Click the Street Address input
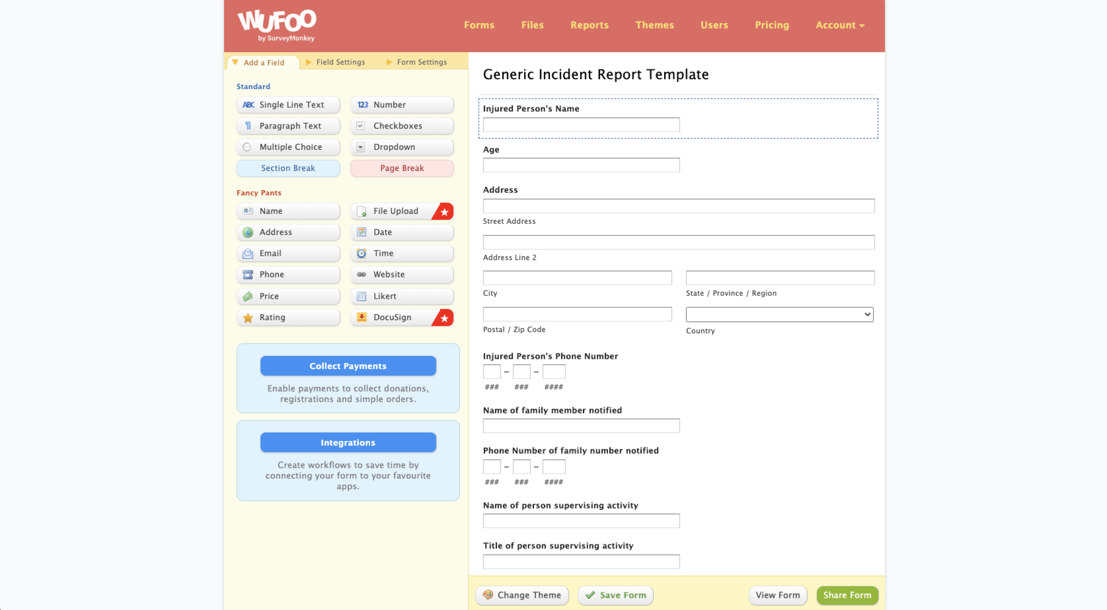Viewport: 1107px width, 610px height. click(x=678, y=206)
